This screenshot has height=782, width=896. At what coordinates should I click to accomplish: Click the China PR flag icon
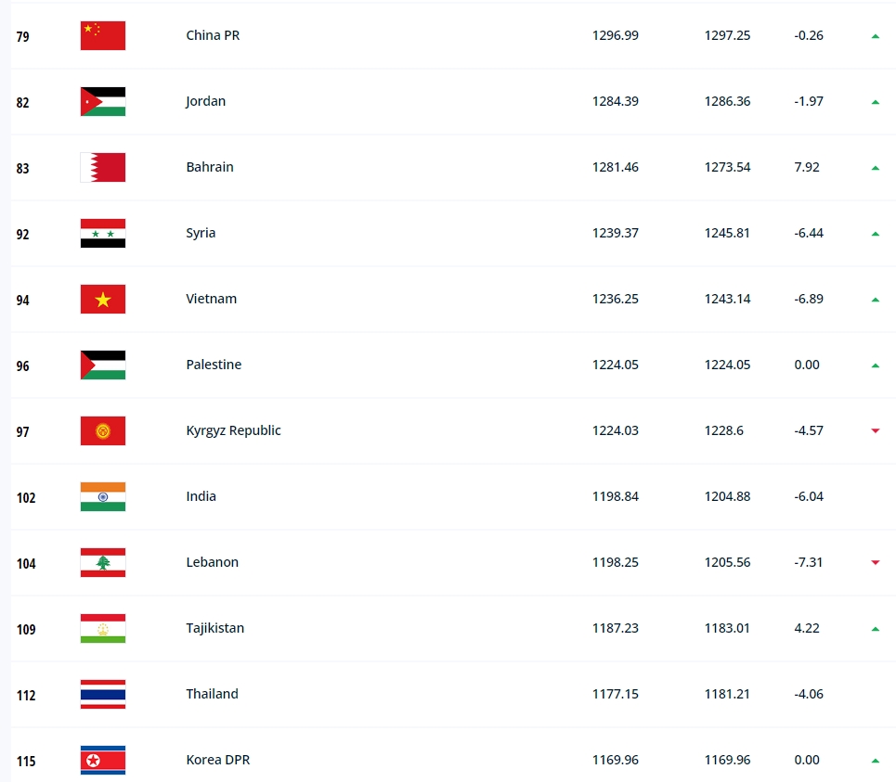103,35
